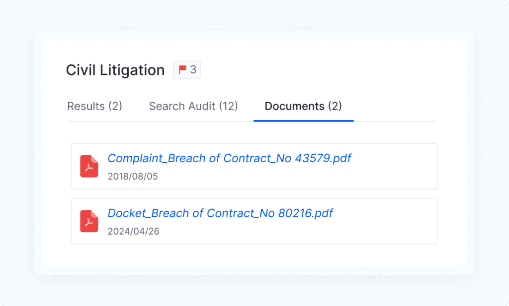Switch to the Results tab
This screenshot has height=306, width=509.
pyautogui.click(x=94, y=106)
